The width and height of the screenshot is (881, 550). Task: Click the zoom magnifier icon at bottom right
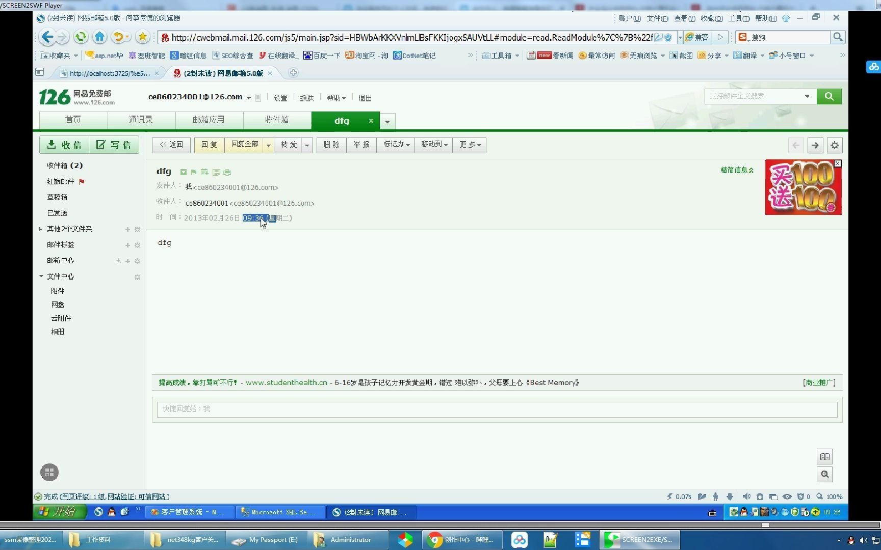[825, 475]
